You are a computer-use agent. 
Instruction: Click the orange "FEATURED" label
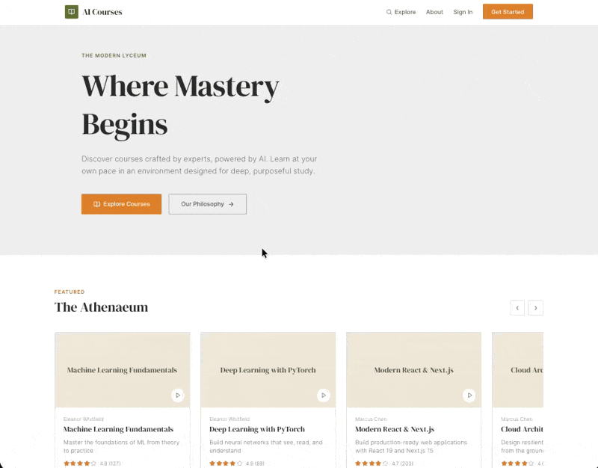point(70,292)
